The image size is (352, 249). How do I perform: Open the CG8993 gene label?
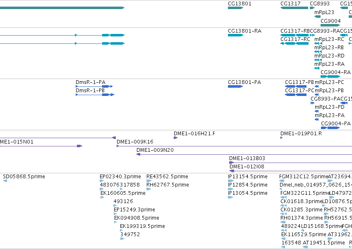(320, 4)
